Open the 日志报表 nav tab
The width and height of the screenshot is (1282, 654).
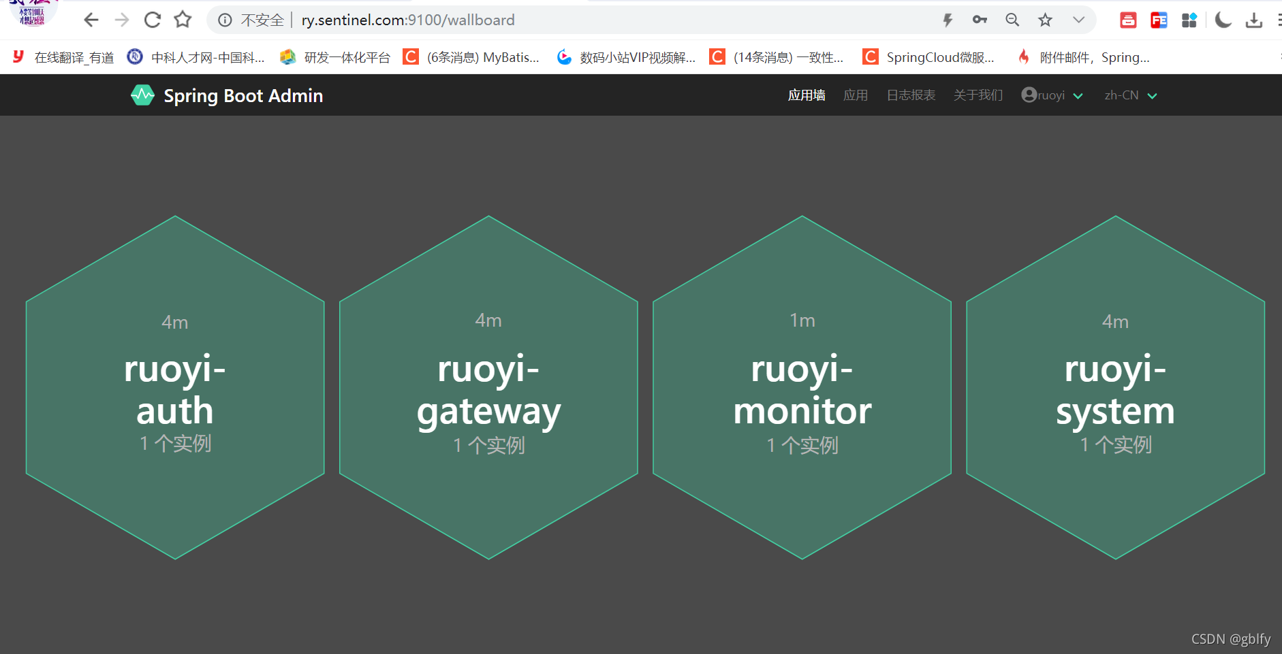click(x=911, y=95)
